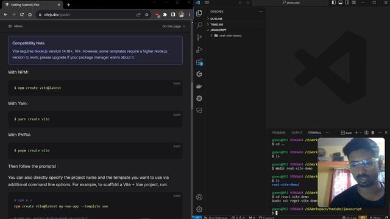Open VS Code hamburger application menu
Image resolution: width=390 pixels, height=219 pixels.
[207, 2]
